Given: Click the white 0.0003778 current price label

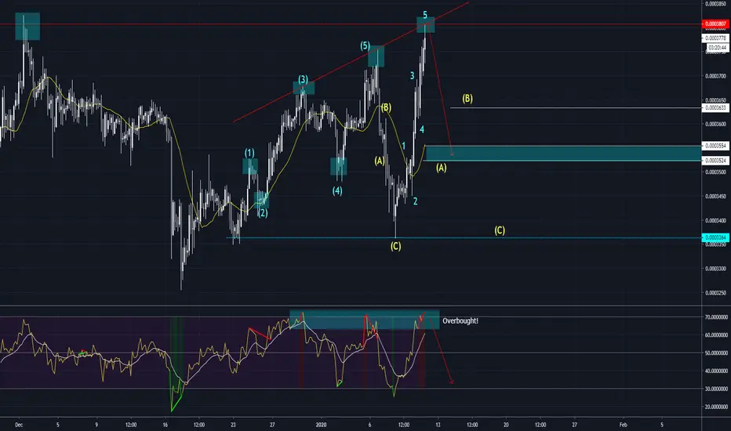Looking at the screenshot, I should tap(715, 38).
